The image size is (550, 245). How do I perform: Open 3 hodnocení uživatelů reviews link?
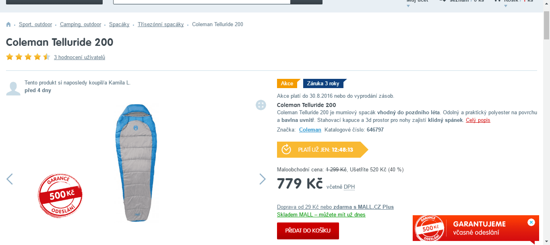coord(79,58)
